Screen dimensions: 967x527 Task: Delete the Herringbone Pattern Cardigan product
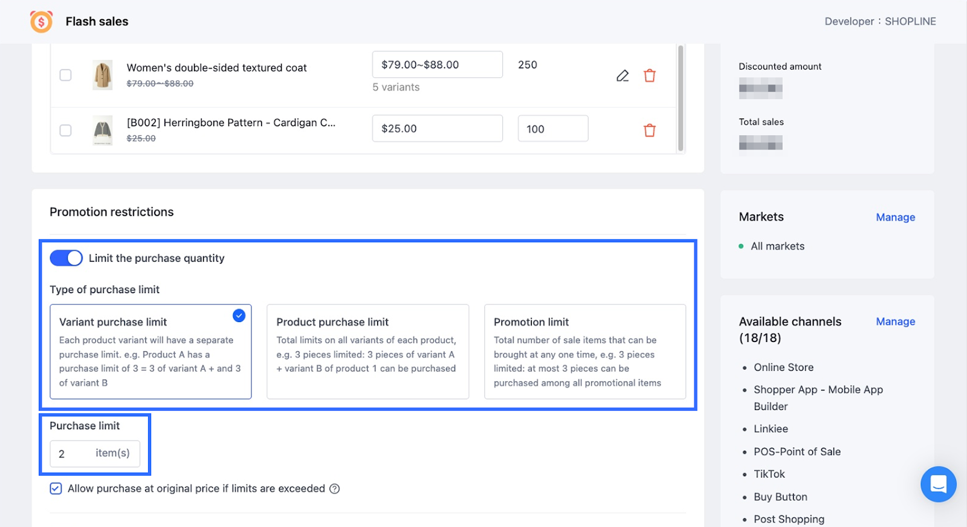pyautogui.click(x=650, y=130)
